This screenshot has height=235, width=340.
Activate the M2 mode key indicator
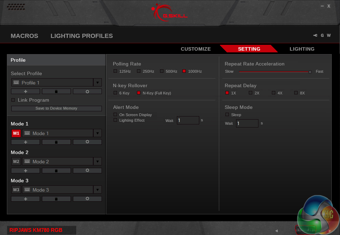(x=16, y=161)
